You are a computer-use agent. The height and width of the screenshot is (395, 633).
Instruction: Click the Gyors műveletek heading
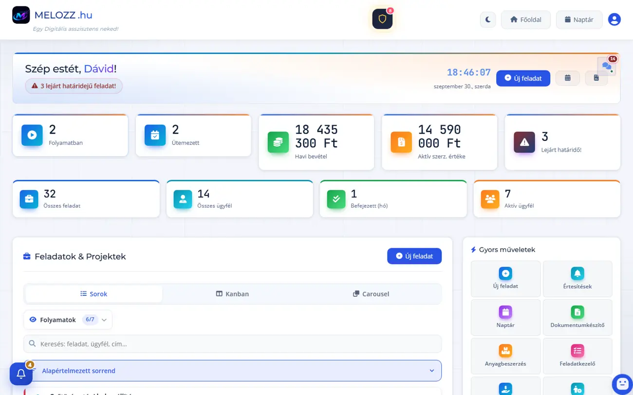tap(507, 250)
